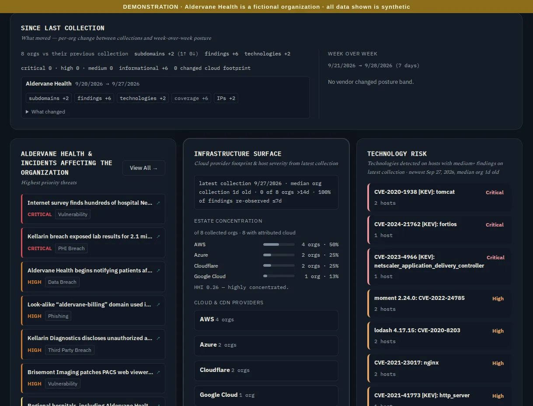Viewport: 533px width, 406px height.
Task: Open arrow icon beside Kellarin Diagnostics discloses unauthorized
Action: (158, 338)
